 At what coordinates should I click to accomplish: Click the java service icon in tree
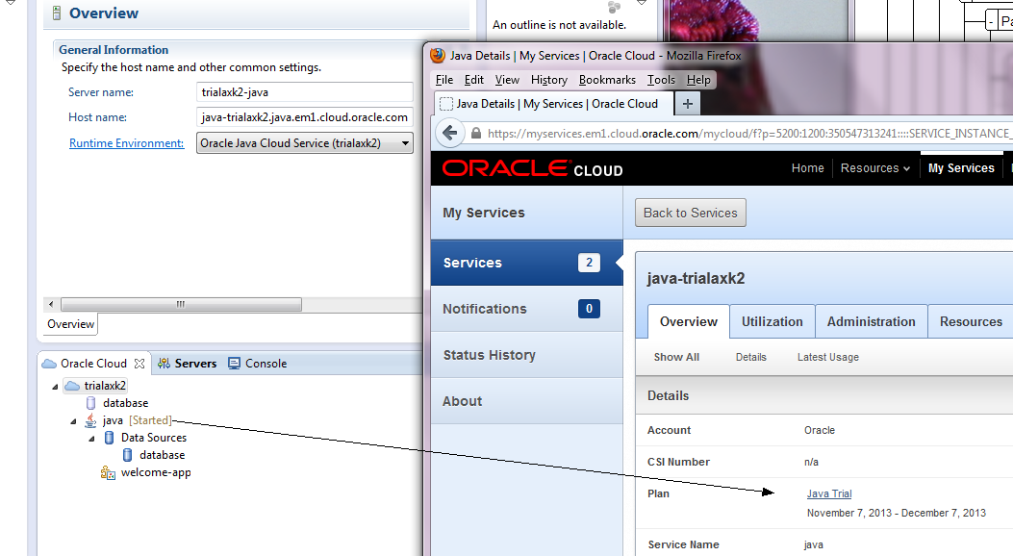pos(91,420)
